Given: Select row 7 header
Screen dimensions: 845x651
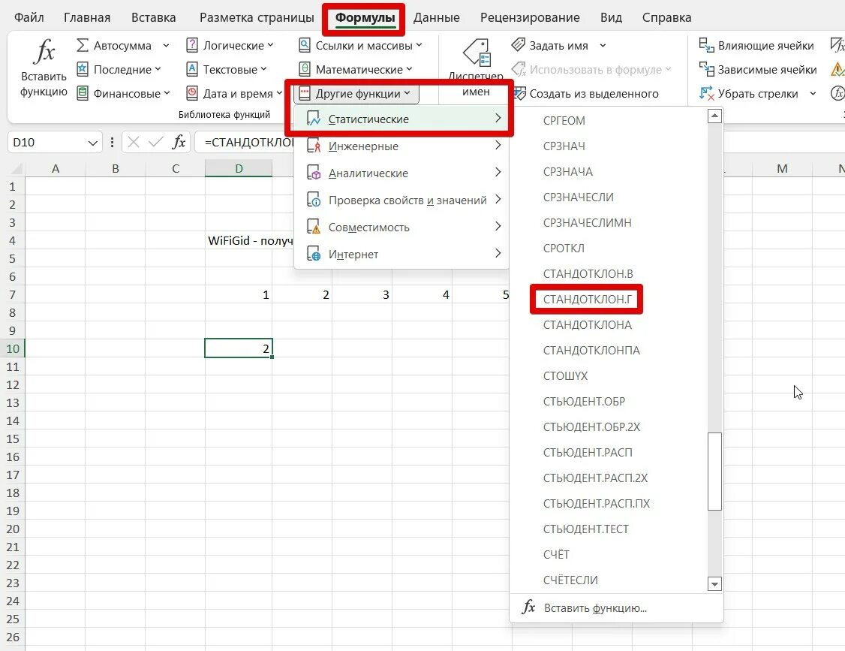Looking at the screenshot, I should coord(13,294).
